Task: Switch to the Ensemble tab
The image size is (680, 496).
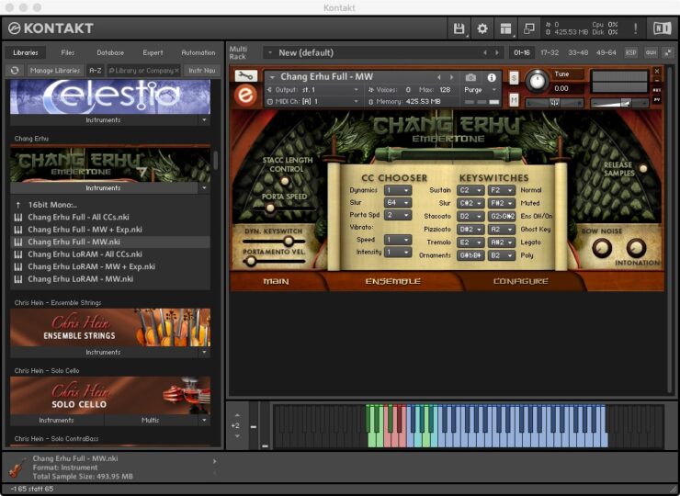Action: pyautogui.click(x=392, y=281)
